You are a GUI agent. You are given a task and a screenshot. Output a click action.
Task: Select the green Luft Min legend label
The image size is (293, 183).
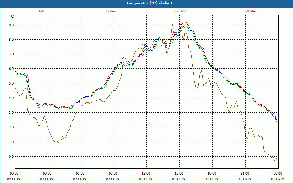point(180,11)
